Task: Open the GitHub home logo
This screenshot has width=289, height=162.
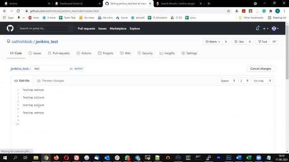Action: 10,28
